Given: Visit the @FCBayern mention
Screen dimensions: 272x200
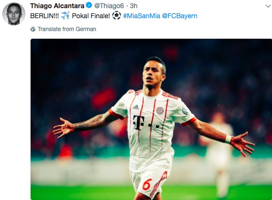Looking at the screenshot, I should (x=180, y=16).
